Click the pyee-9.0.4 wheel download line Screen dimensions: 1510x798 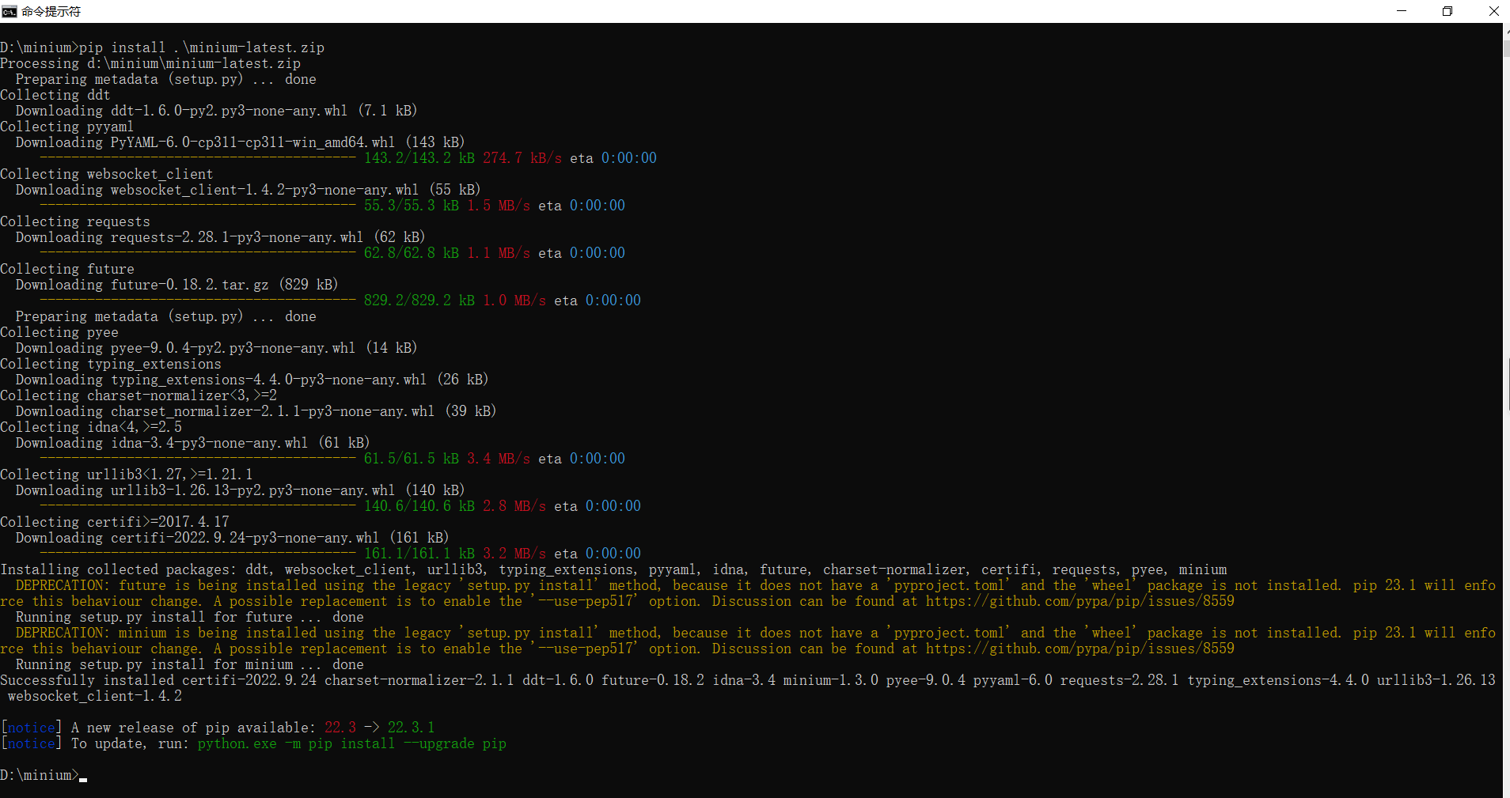click(x=216, y=348)
